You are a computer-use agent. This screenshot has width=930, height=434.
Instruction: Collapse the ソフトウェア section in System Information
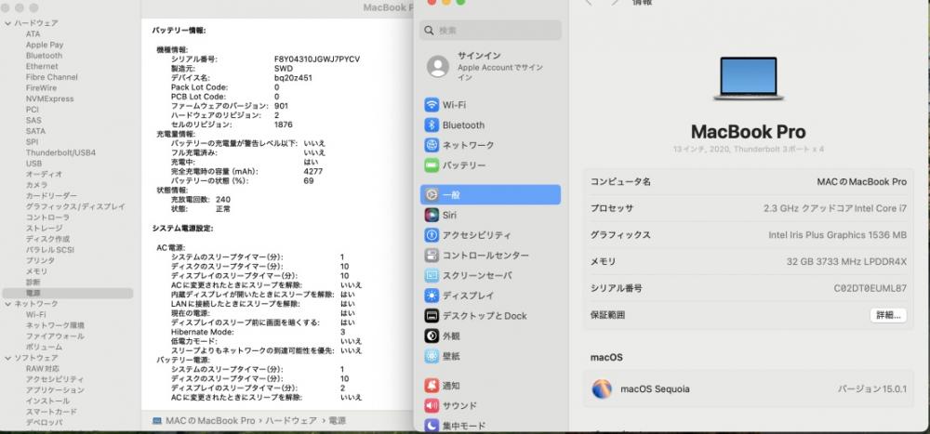(x=7, y=358)
